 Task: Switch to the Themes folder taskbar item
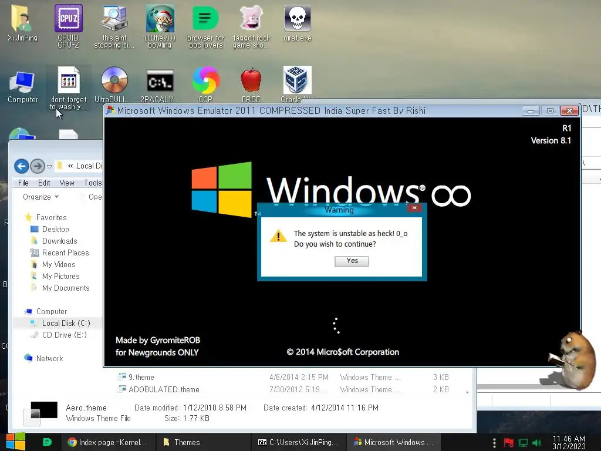coord(203,442)
